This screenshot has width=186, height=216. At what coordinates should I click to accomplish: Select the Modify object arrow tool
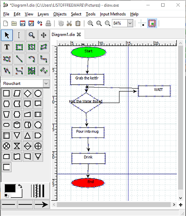click(x=7, y=35)
